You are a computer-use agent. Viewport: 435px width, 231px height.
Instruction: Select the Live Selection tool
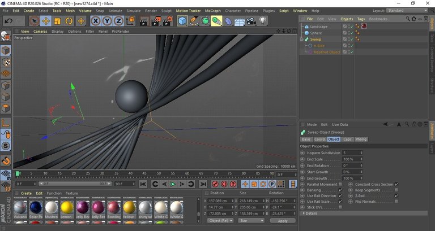click(x=35, y=21)
